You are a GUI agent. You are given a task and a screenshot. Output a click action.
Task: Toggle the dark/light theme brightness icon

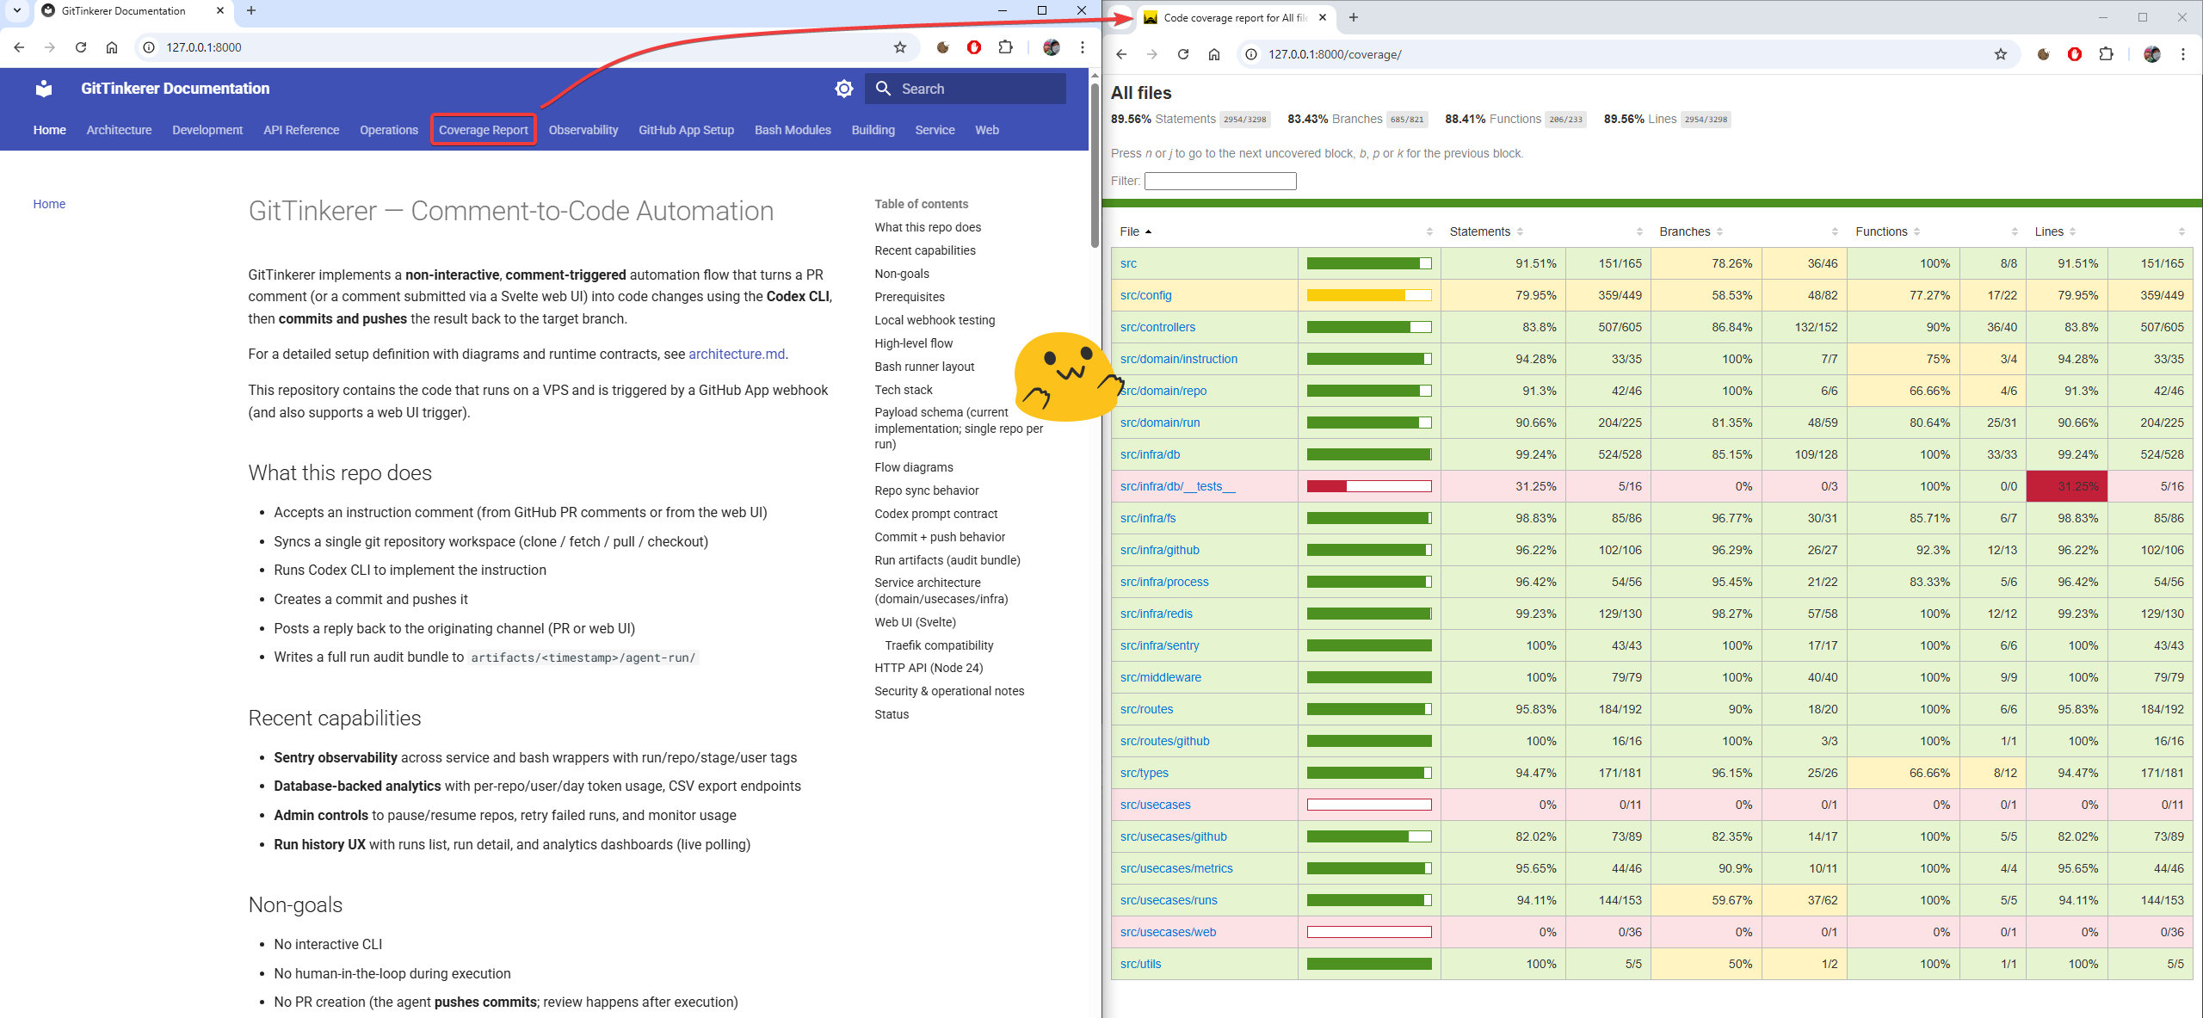(x=843, y=89)
